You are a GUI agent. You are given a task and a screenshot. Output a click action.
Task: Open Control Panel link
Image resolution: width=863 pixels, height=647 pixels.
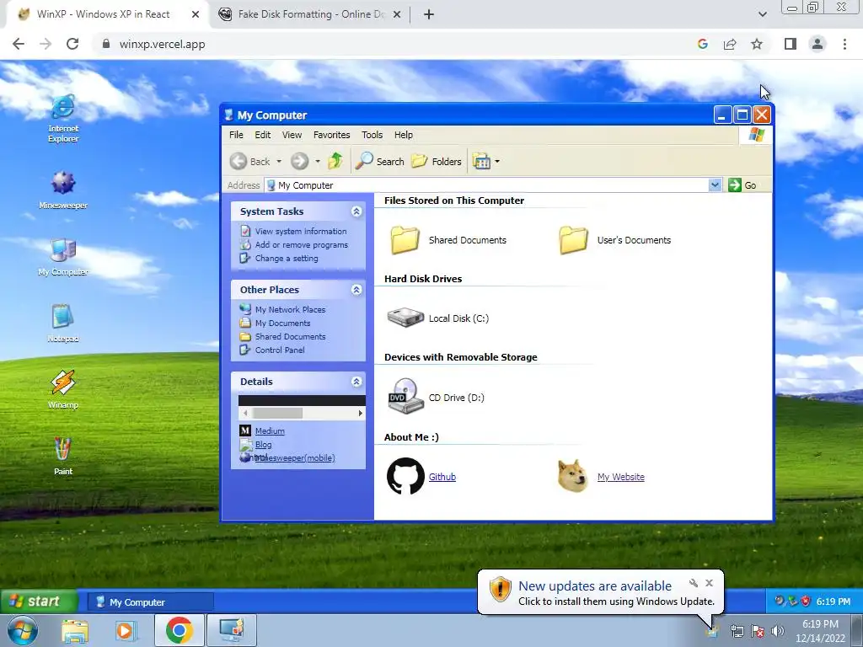point(280,350)
